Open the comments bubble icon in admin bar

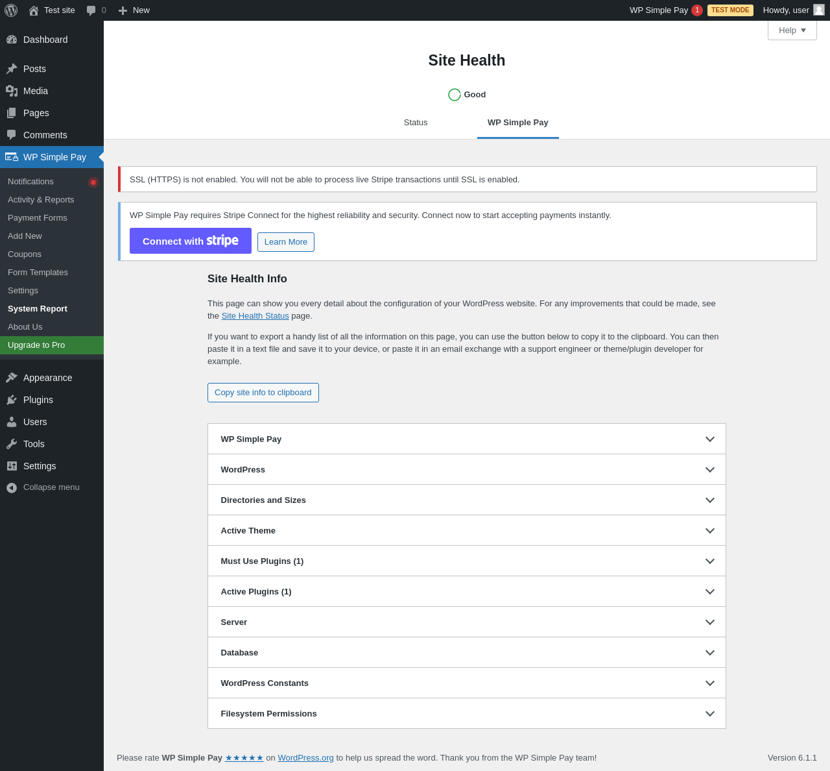(91, 10)
